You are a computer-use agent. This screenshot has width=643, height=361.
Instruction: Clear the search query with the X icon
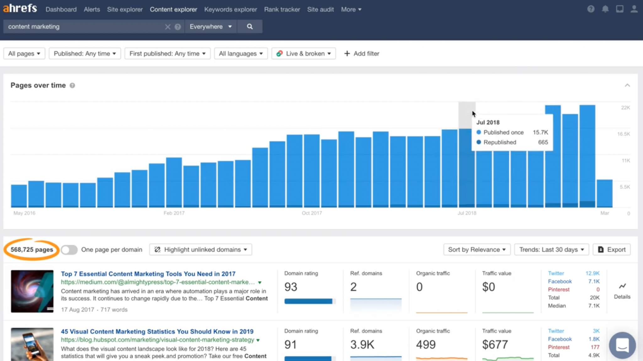coord(168,26)
